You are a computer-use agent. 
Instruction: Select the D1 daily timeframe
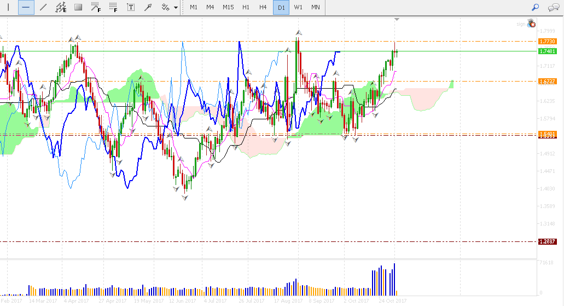click(281, 7)
